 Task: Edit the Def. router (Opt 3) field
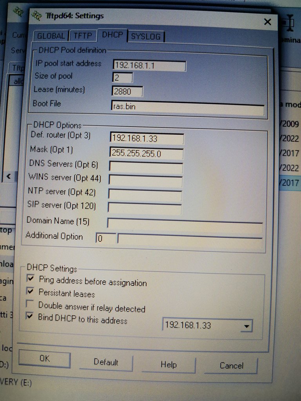147,138
